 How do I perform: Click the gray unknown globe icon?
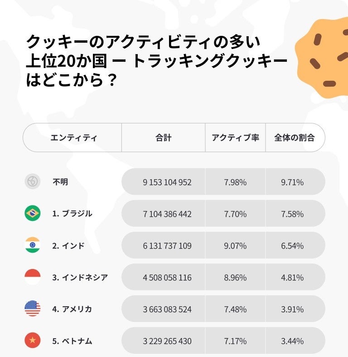(33, 182)
